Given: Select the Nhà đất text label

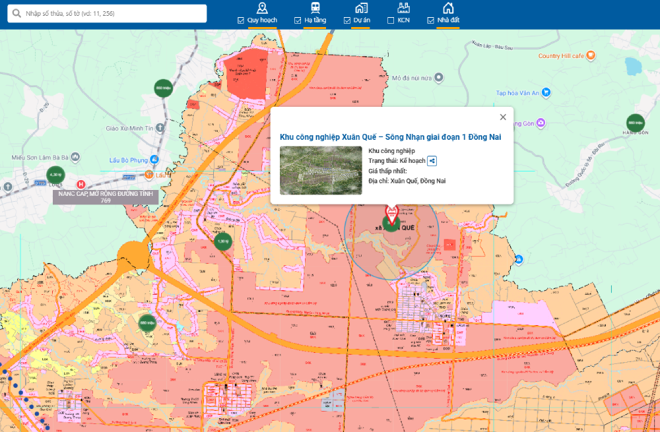Looking at the screenshot, I should click(448, 20).
